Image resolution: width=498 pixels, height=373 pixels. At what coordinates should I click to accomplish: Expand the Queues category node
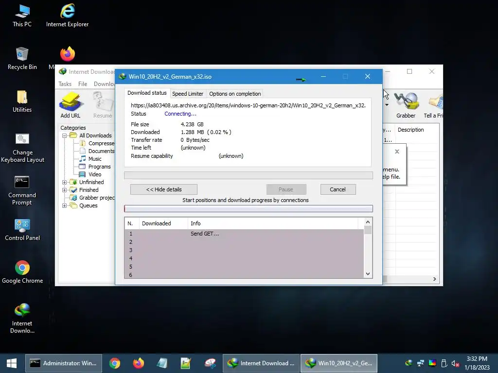point(64,205)
